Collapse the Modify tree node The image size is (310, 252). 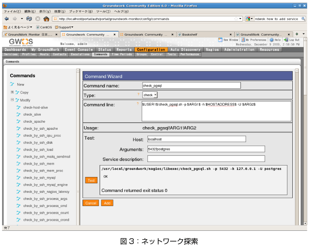tap(12, 100)
